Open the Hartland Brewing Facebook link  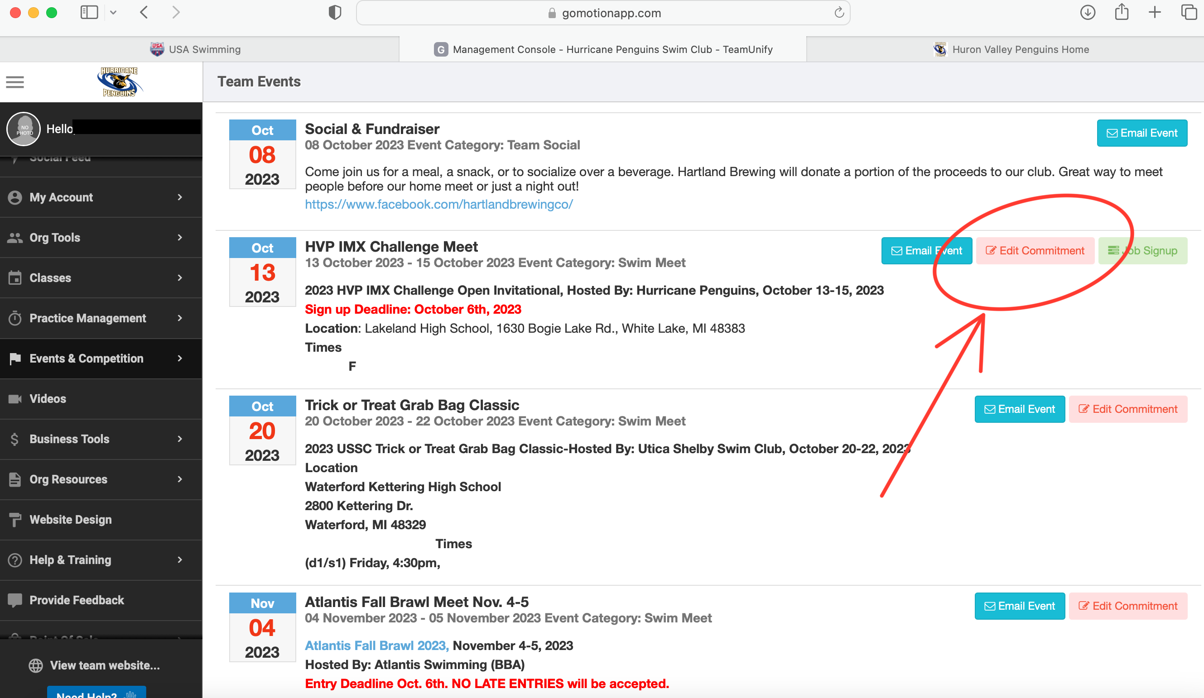[438, 204]
